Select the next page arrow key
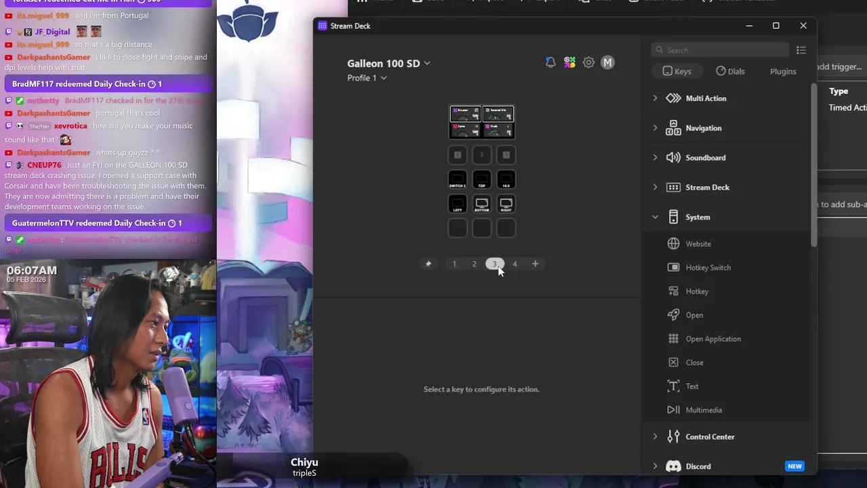 506,155
